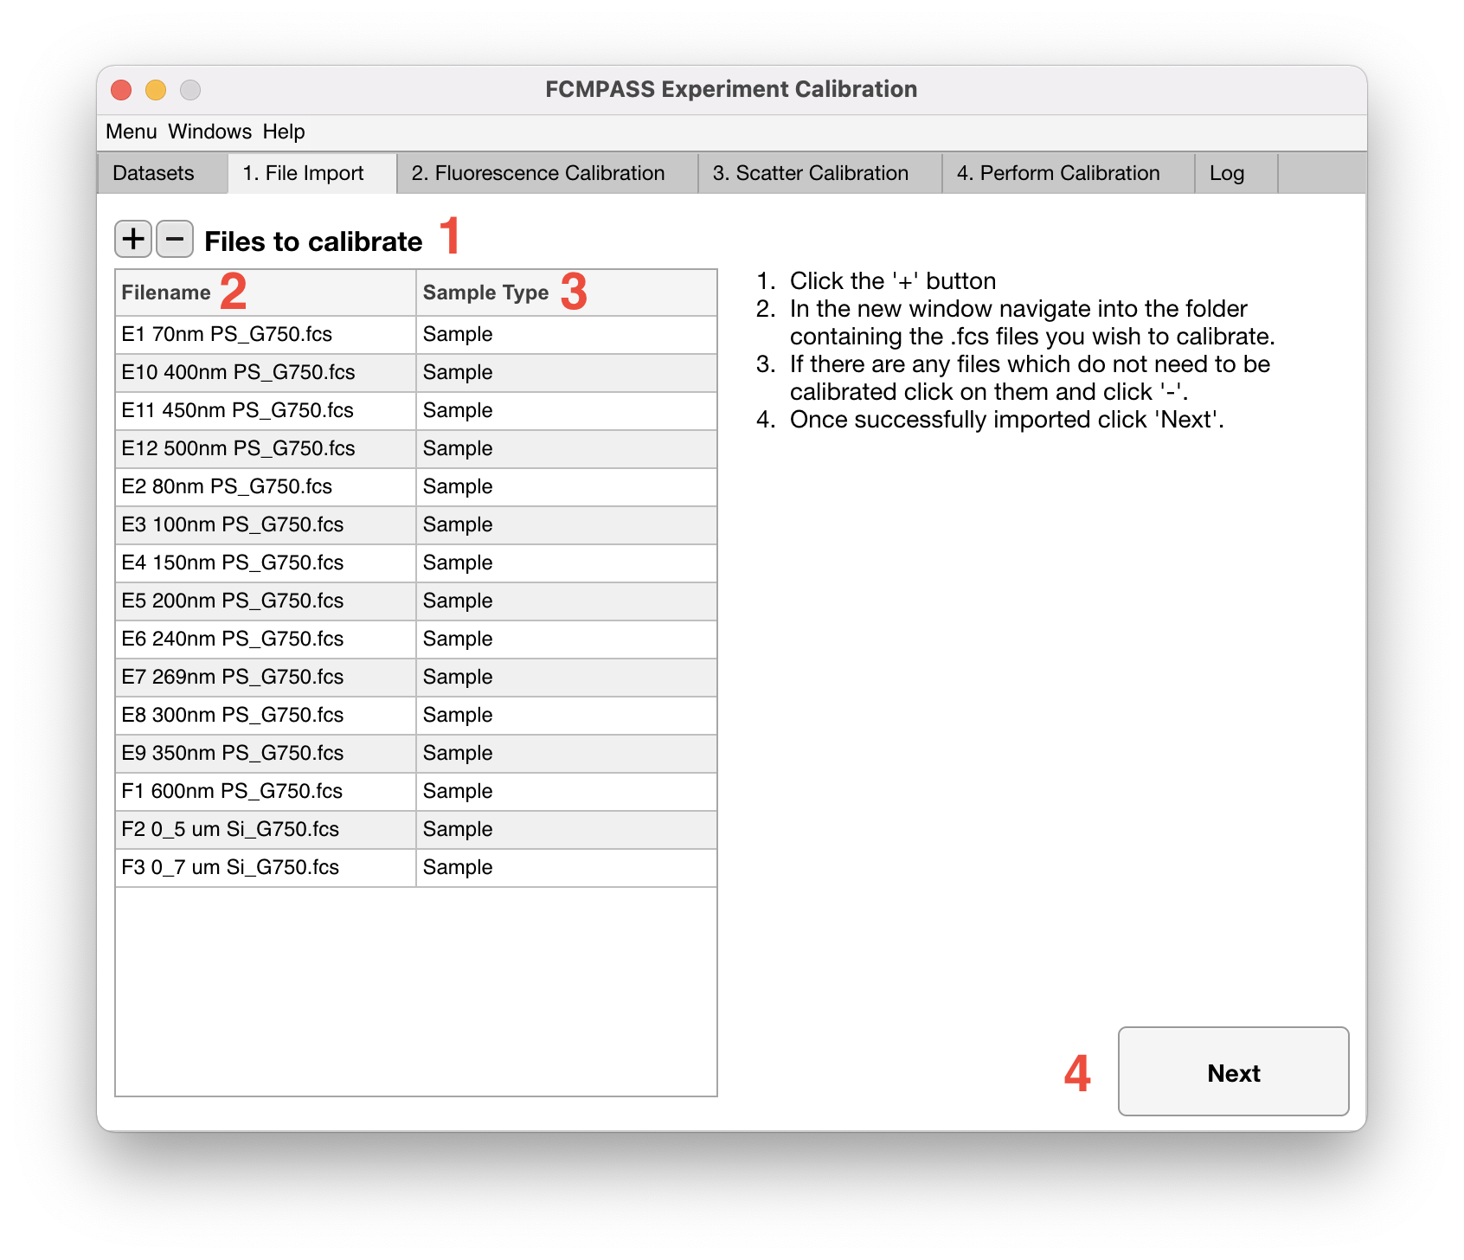1464x1260 pixels.
Task: Click Sample type cell for E4 150nm row
Action: [x=567, y=563]
